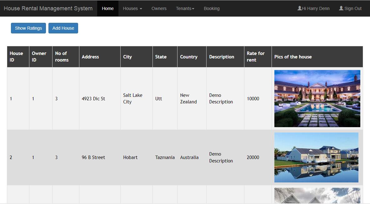Open the Owners page
Image resolution: width=370 pixels, height=204 pixels.
point(159,8)
